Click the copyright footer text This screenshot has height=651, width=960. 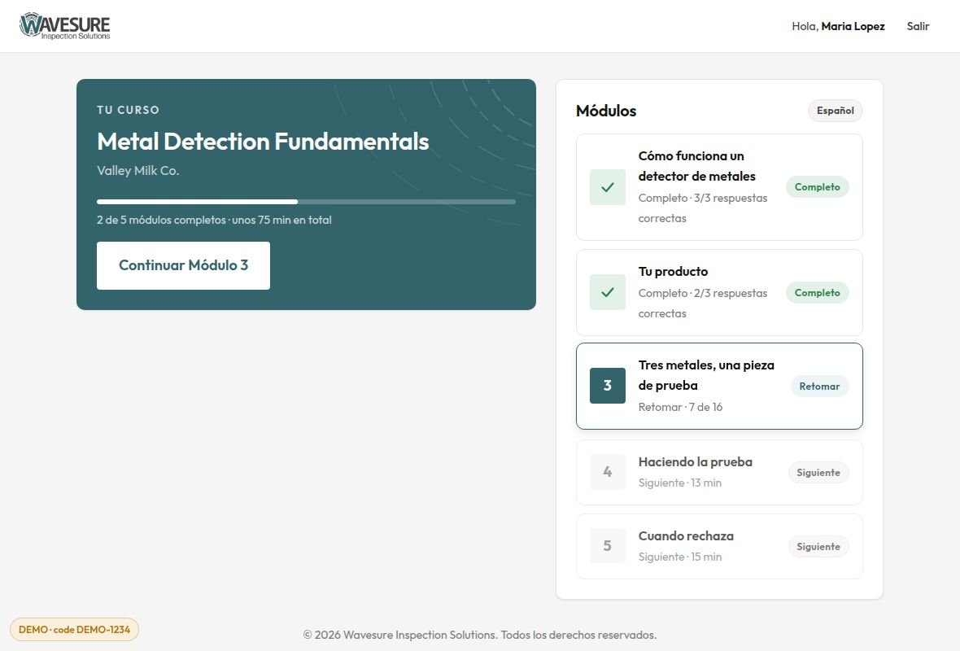[480, 635]
